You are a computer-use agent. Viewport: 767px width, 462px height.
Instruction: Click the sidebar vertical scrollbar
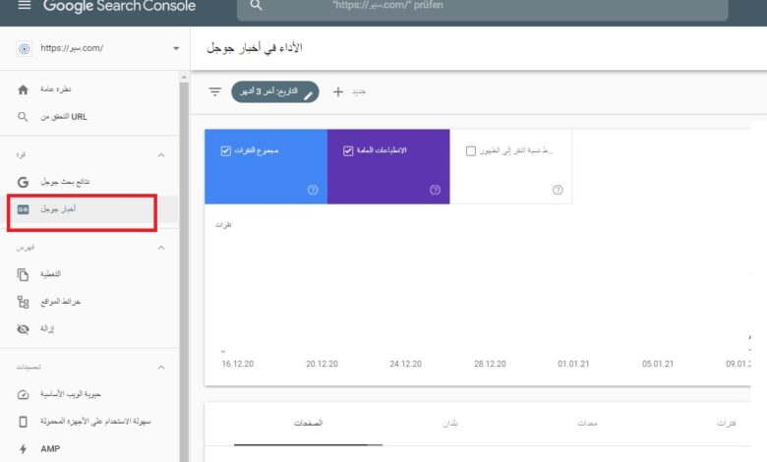coord(184,271)
